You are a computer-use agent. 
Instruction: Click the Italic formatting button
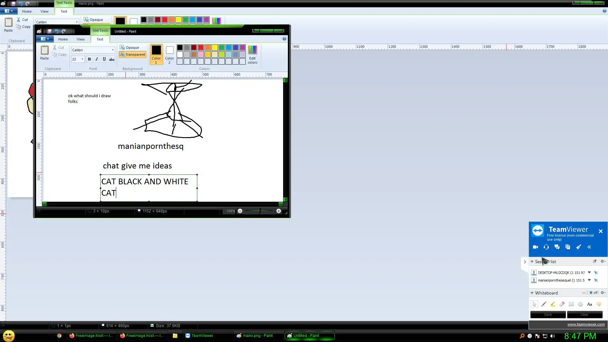tap(97, 59)
